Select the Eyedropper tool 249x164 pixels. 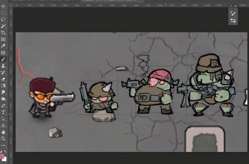pos(3,46)
